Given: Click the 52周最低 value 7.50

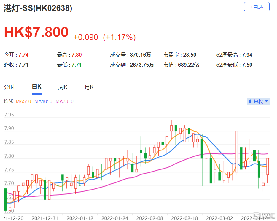Looking at the screenshot, I should 247,65.
